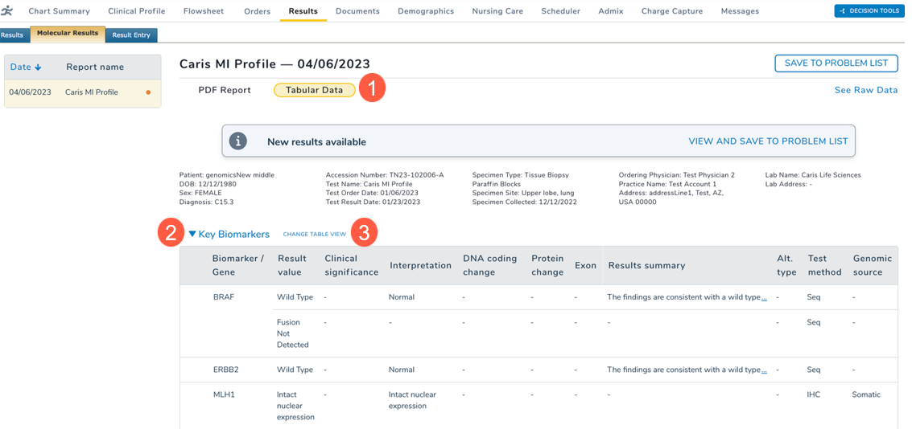The image size is (912, 429).
Task: Open the Charge Capture tab
Action: click(671, 11)
